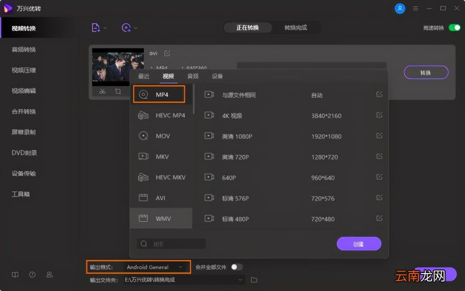465x291 pixels.
Task: Click the add file icon in toolbar
Action: (95, 27)
